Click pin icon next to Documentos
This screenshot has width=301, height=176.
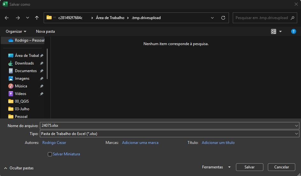click(41, 71)
